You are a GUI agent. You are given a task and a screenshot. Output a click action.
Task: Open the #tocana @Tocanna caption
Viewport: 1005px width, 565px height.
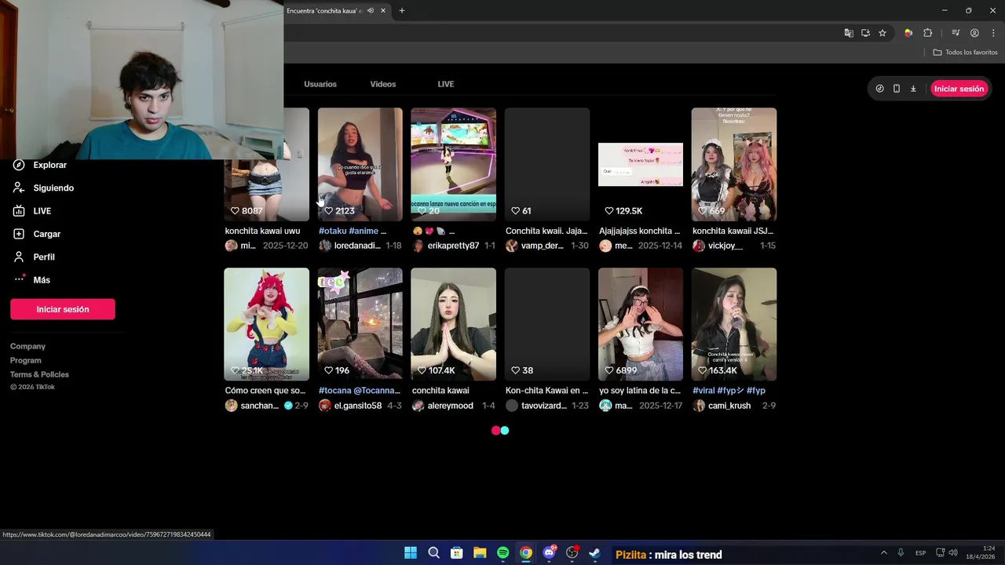360,391
